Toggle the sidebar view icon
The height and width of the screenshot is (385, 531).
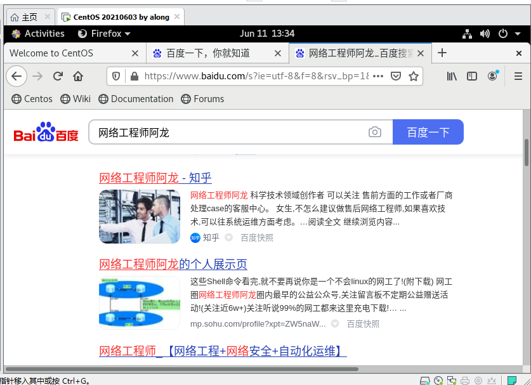pos(472,76)
